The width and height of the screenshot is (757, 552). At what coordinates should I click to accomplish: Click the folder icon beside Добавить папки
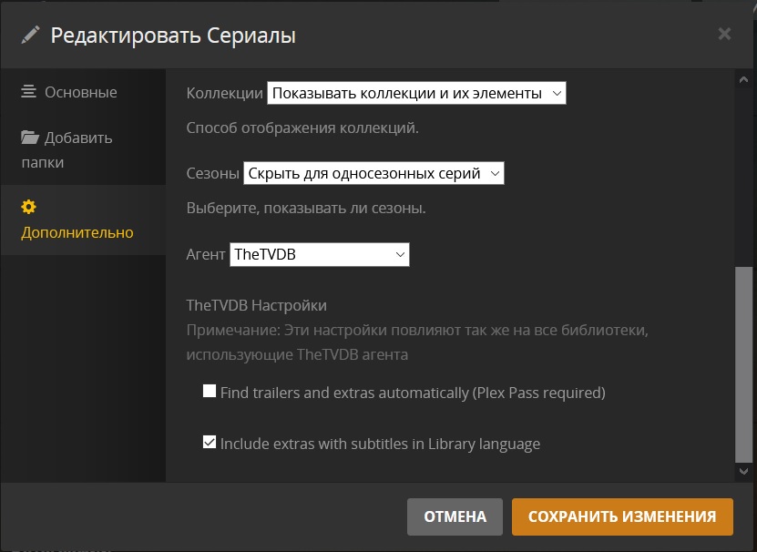coord(30,138)
